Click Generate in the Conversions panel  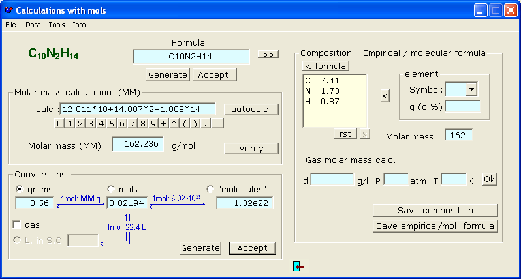(200, 248)
